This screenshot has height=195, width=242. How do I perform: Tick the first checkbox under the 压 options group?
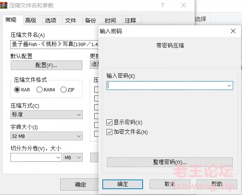click(96, 90)
